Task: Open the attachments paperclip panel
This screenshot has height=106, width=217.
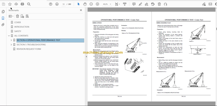Action: (x=3, y=25)
